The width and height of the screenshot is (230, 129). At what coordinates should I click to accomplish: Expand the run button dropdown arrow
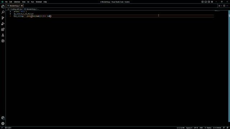[x=221, y=6]
